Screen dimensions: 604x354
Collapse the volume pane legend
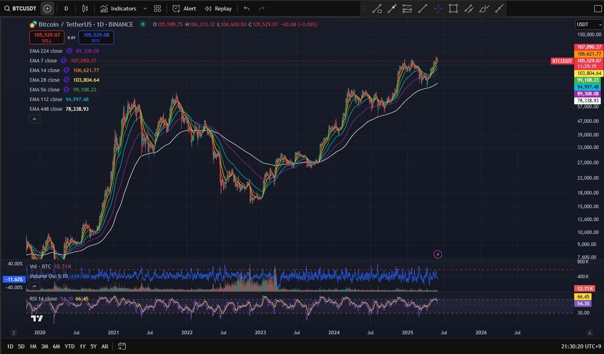coord(34,286)
